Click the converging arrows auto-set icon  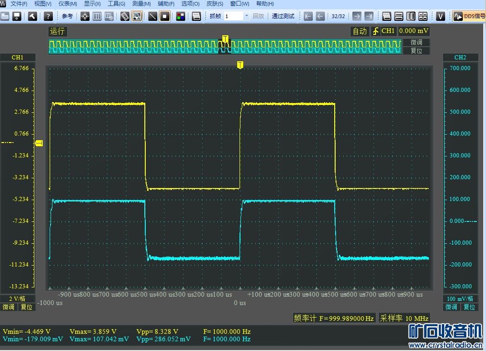(x=85, y=16)
